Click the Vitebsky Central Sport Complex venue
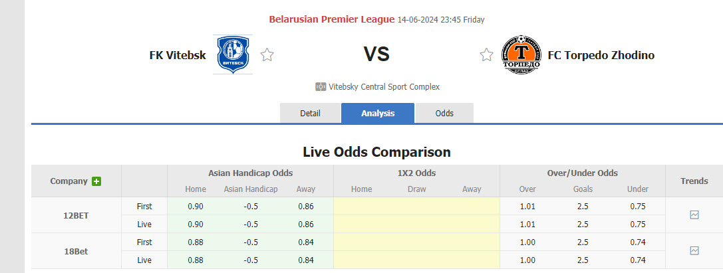Screen dimensions: 723x273 point(384,87)
